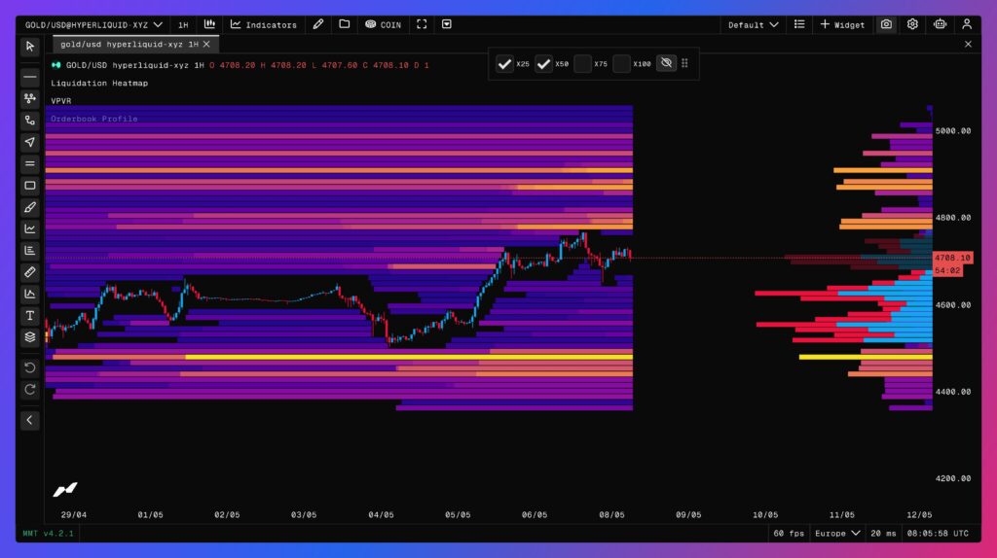Close the chart panel with right X
Viewport: 997px width, 558px height.
[968, 45]
